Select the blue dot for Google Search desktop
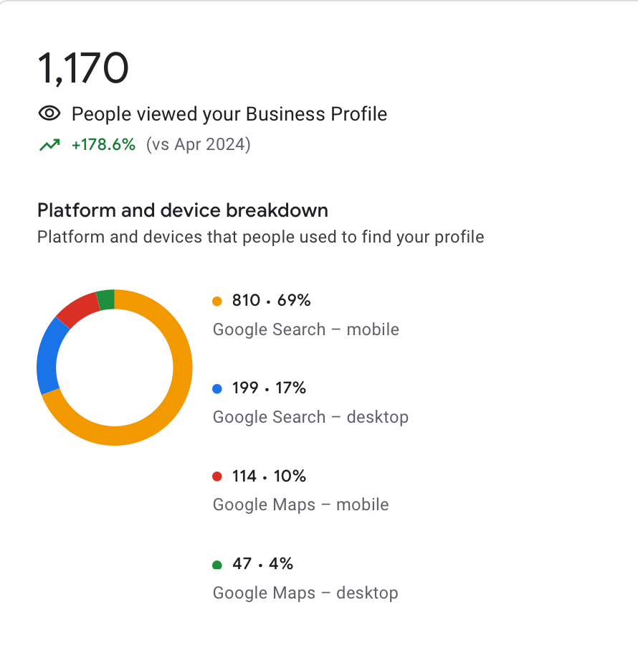This screenshot has width=638, height=656. (x=216, y=389)
